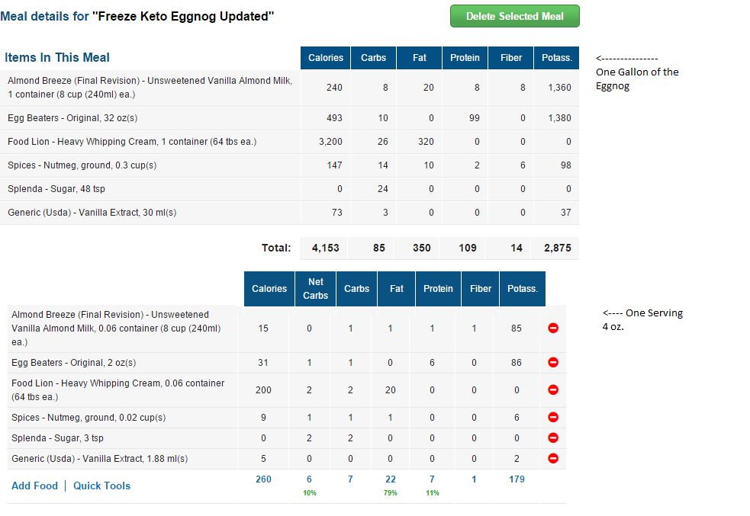Click the total protein value 109
Screen dimensions: 750x516
[467, 248]
